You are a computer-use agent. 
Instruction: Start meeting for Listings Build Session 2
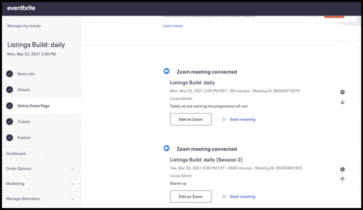[x=239, y=196]
